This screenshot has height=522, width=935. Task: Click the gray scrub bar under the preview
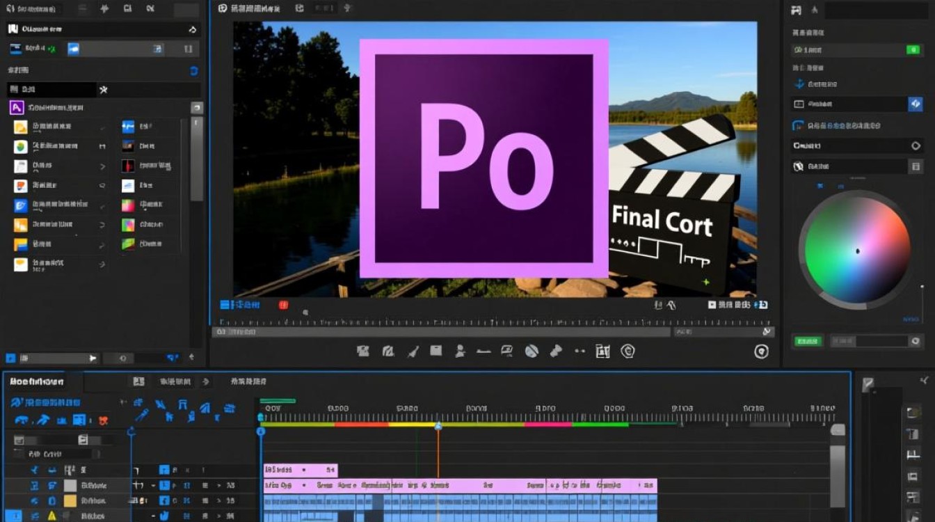click(x=442, y=333)
